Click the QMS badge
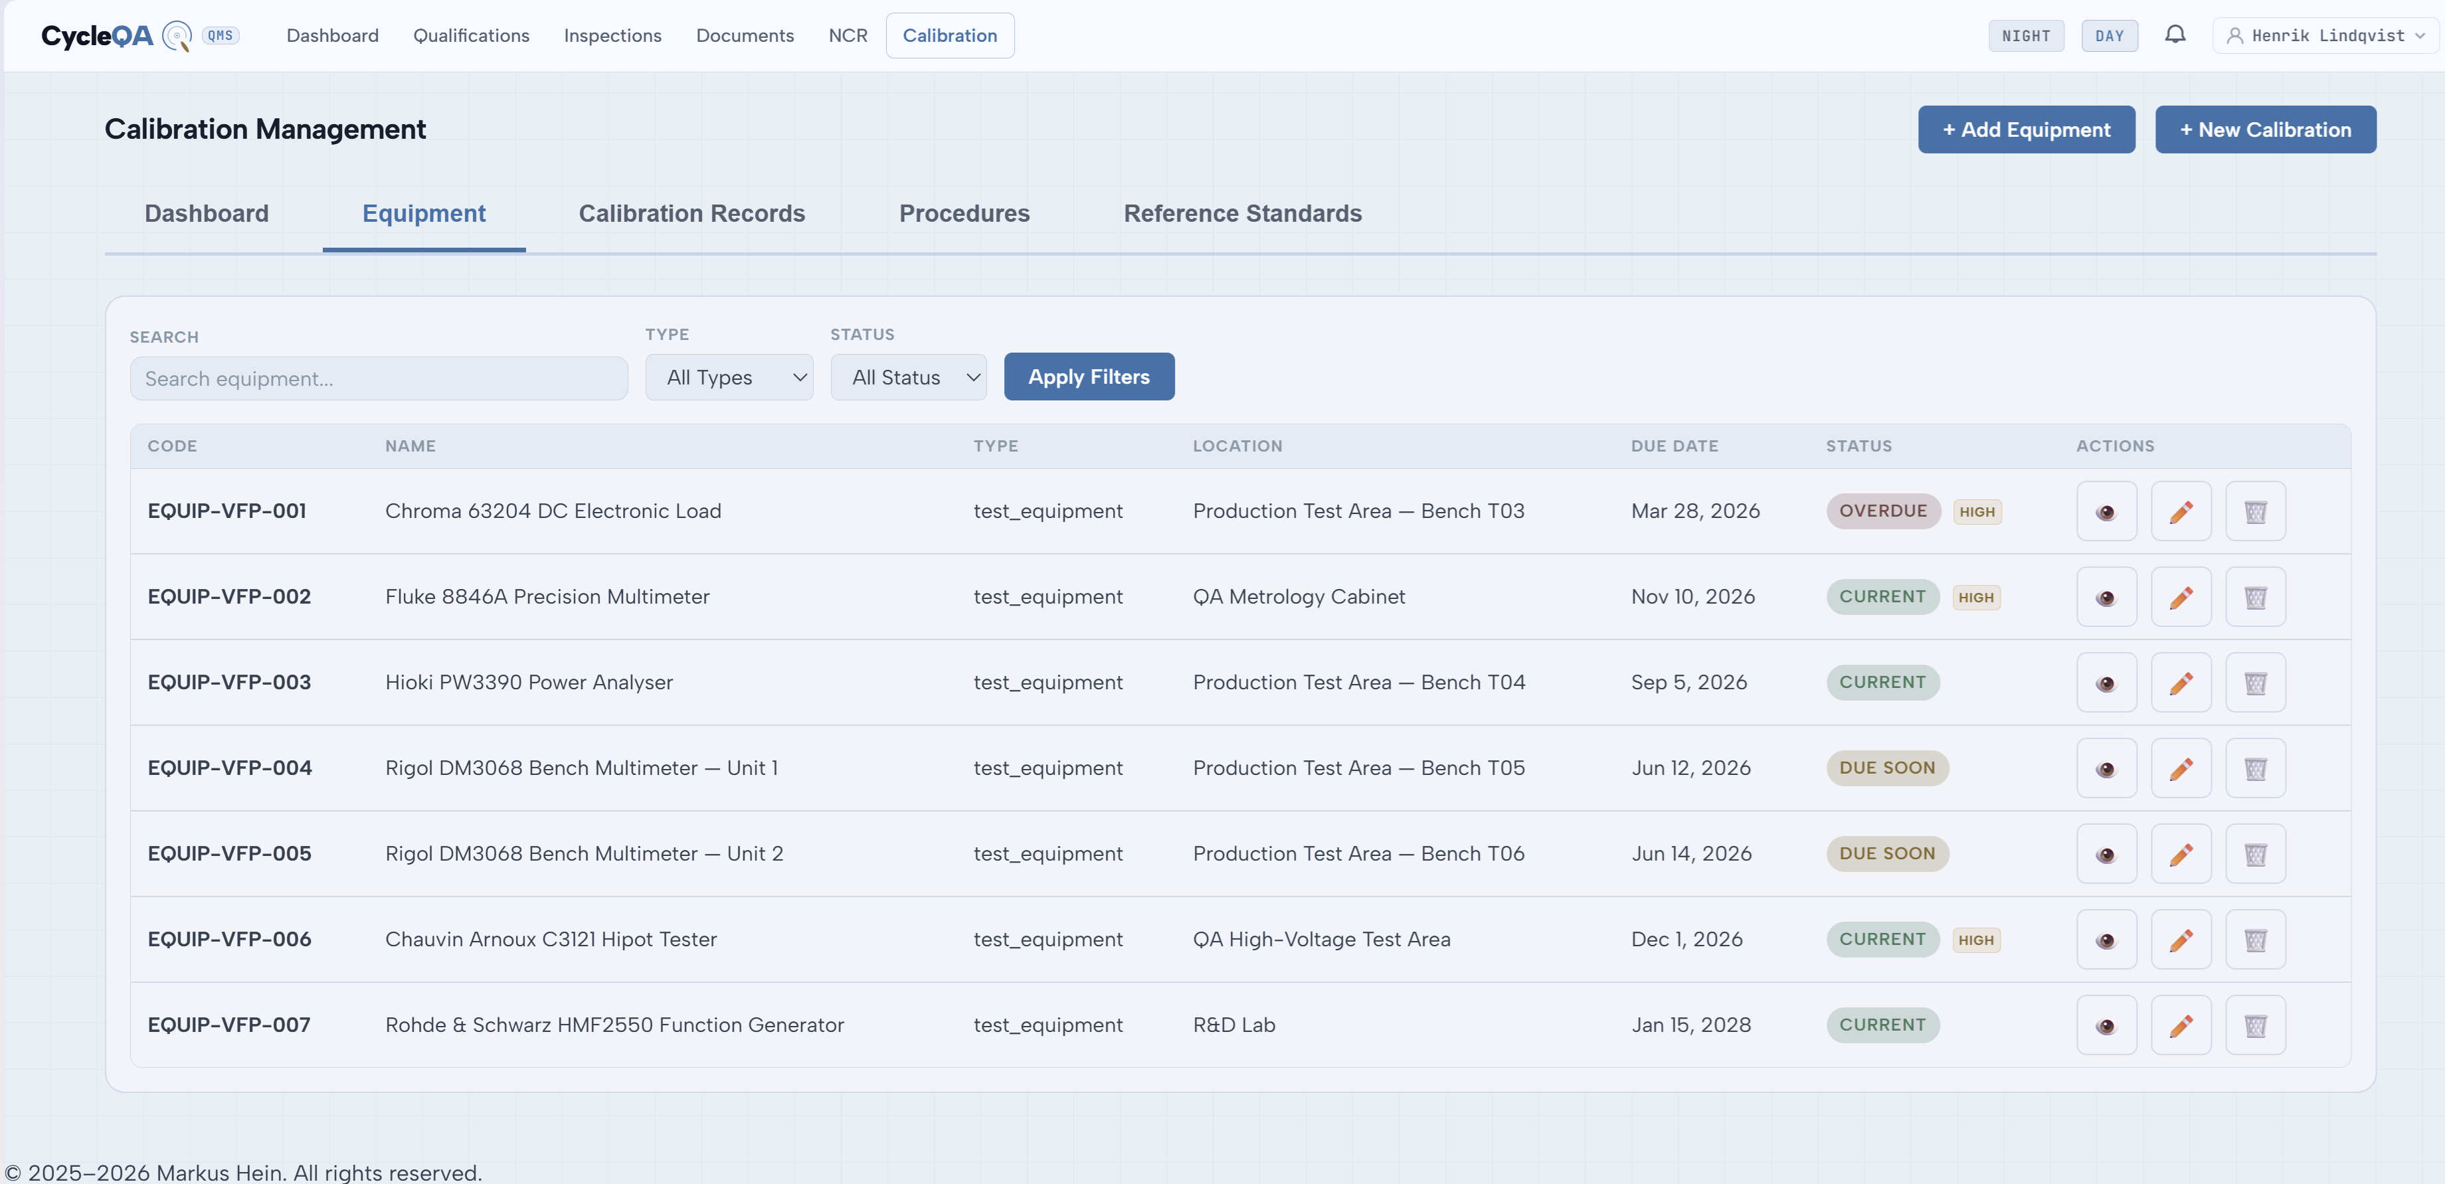The width and height of the screenshot is (2445, 1184). tap(221, 36)
